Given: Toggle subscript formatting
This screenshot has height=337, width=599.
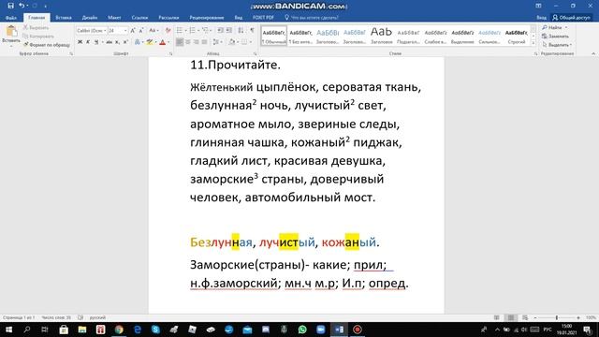Looking at the screenshot, I should pyautogui.click(x=117, y=42).
